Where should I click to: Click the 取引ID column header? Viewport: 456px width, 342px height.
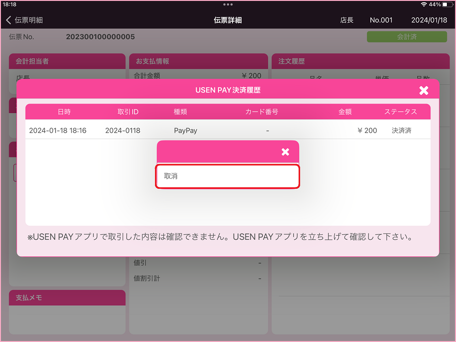tap(128, 112)
